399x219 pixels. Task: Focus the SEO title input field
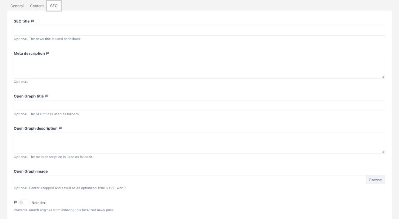(199, 31)
